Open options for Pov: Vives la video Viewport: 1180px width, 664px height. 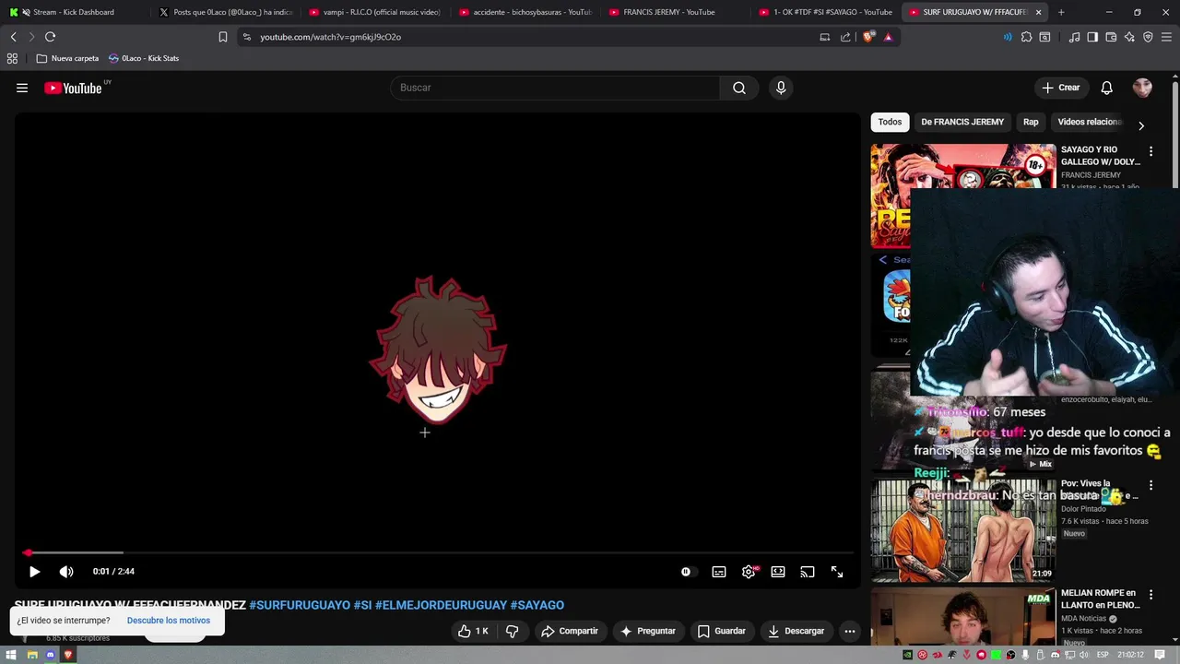coord(1150,485)
